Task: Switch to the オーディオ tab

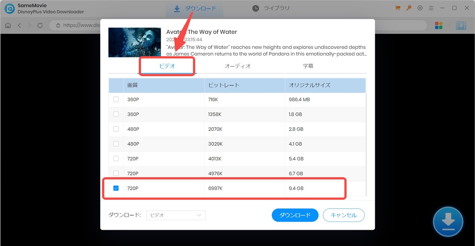Action: (x=237, y=66)
